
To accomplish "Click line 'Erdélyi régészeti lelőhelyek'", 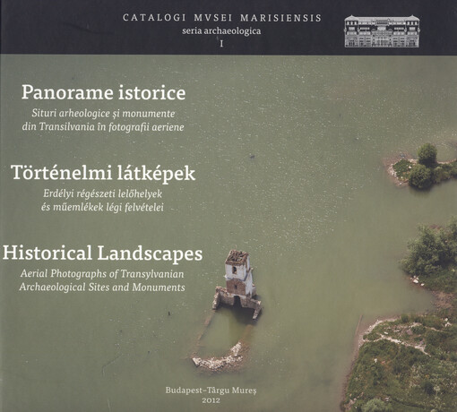I will (x=103, y=193).
